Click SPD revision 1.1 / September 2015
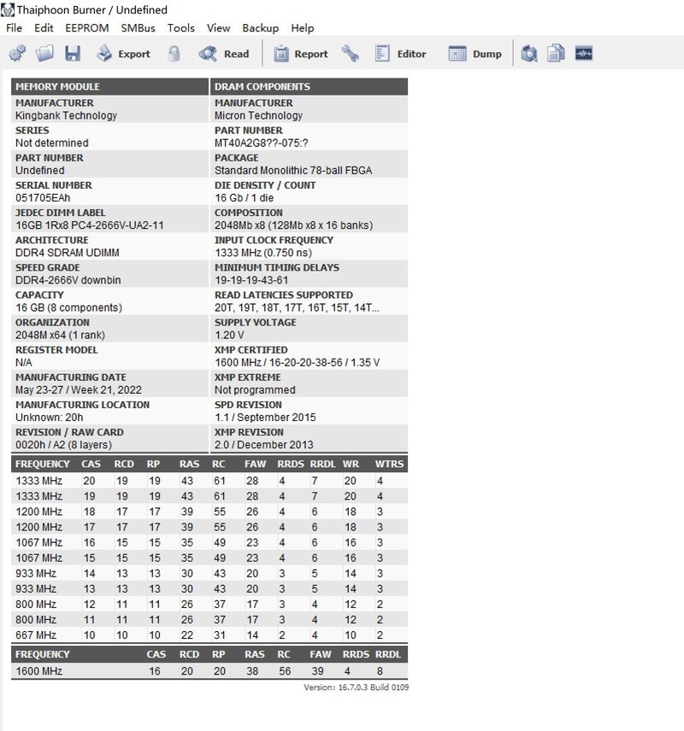The image size is (684, 731). click(x=265, y=418)
